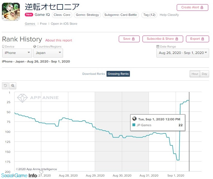This screenshot has width=213, height=179.
Task: Open the Date Range dropdown
Action: point(183,53)
